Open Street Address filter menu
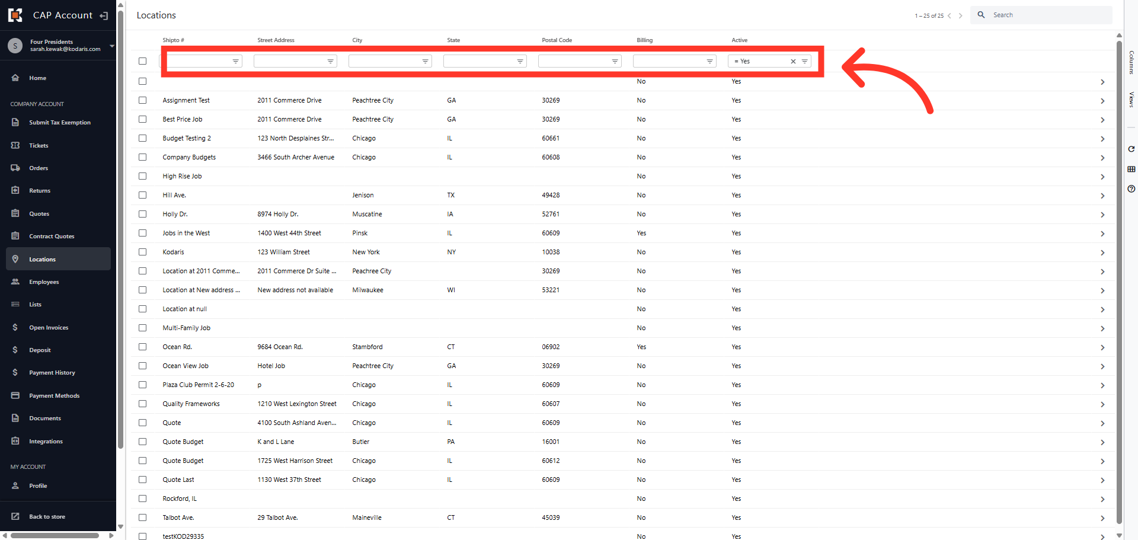1138x540 pixels. 330,61
